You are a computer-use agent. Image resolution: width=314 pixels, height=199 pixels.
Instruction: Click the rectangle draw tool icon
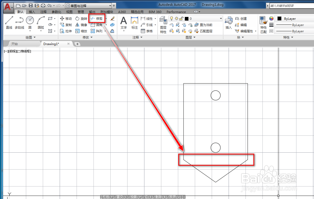(x=50, y=18)
